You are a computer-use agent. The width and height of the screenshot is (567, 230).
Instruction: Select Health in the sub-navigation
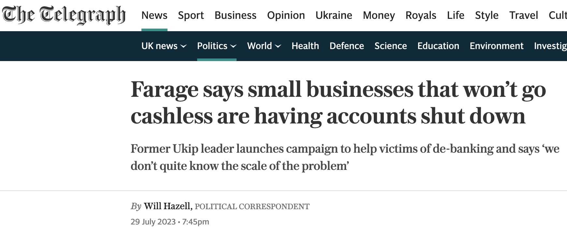coord(305,46)
